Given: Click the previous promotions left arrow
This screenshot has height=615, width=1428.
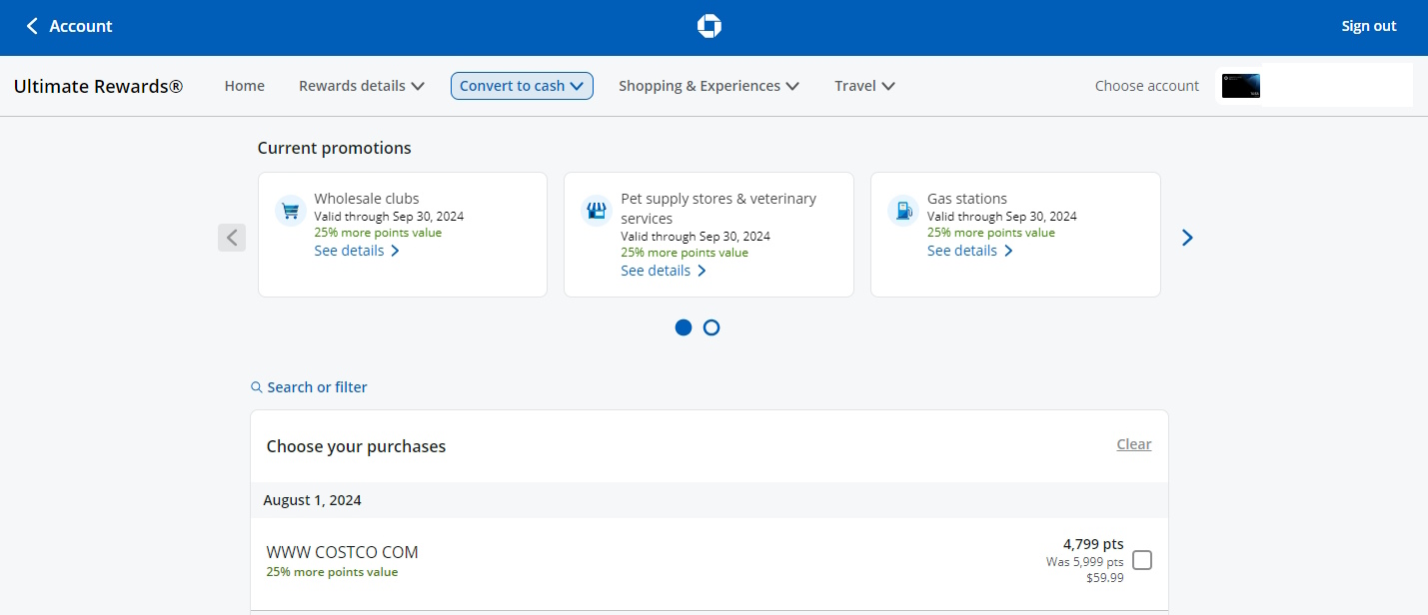Looking at the screenshot, I should (232, 238).
